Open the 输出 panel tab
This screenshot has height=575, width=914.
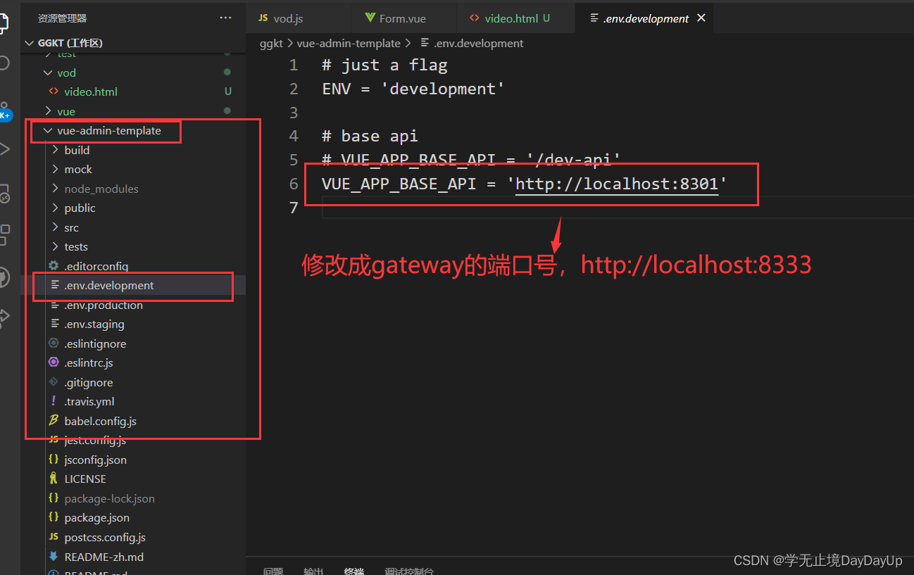coord(313,571)
